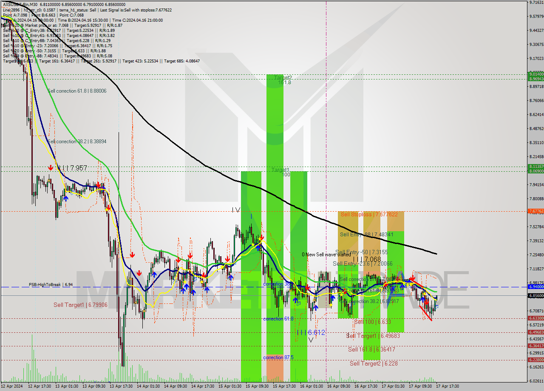Image resolution: width=544 pixels, height=391 pixels.
Task: Click the '13 Apr 17:30' time axis label
Action: click(121, 386)
